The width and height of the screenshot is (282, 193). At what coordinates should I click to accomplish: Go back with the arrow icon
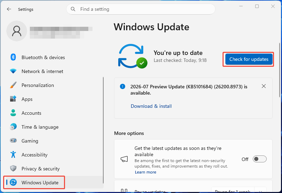(x=9, y=9)
